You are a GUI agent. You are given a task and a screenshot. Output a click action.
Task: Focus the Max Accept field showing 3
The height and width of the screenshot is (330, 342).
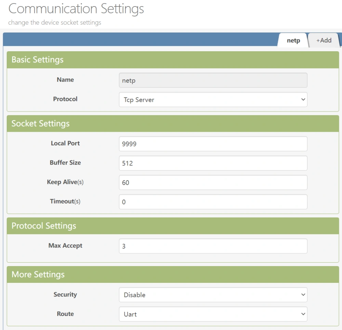tap(213, 246)
